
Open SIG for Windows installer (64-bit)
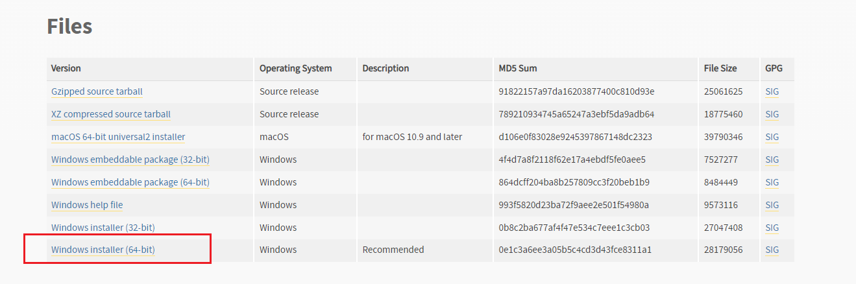[772, 250]
